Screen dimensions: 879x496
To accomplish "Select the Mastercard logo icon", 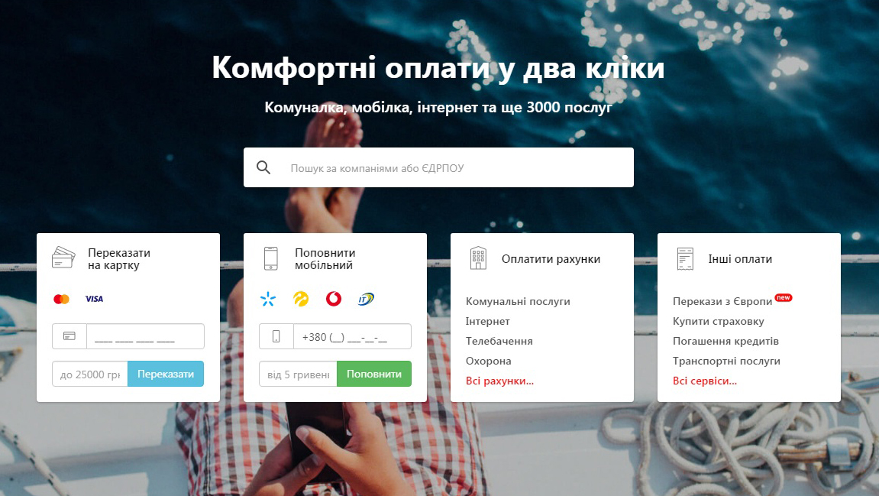I will (x=61, y=299).
